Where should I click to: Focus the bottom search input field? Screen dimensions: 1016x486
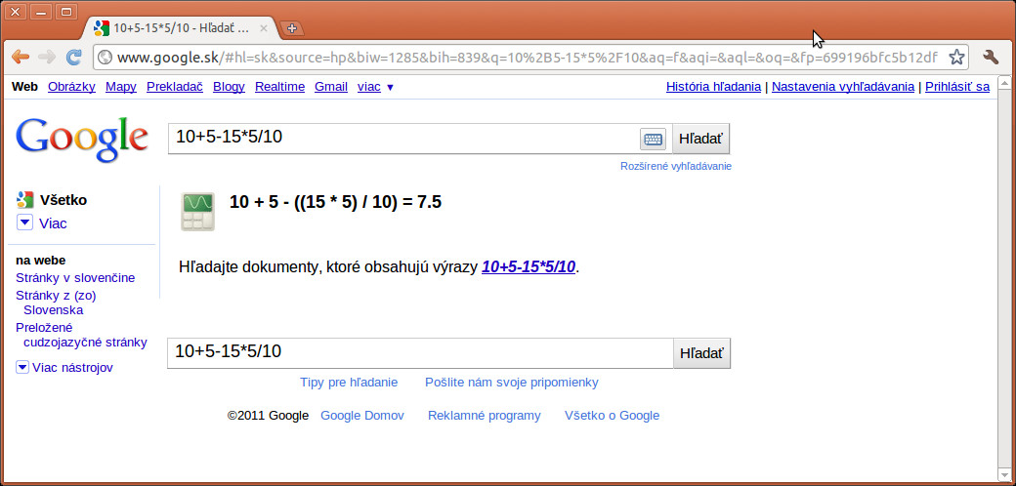click(x=420, y=352)
